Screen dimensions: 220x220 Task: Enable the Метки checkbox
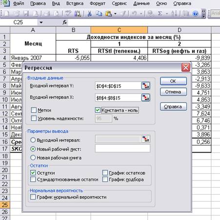pos(34,110)
